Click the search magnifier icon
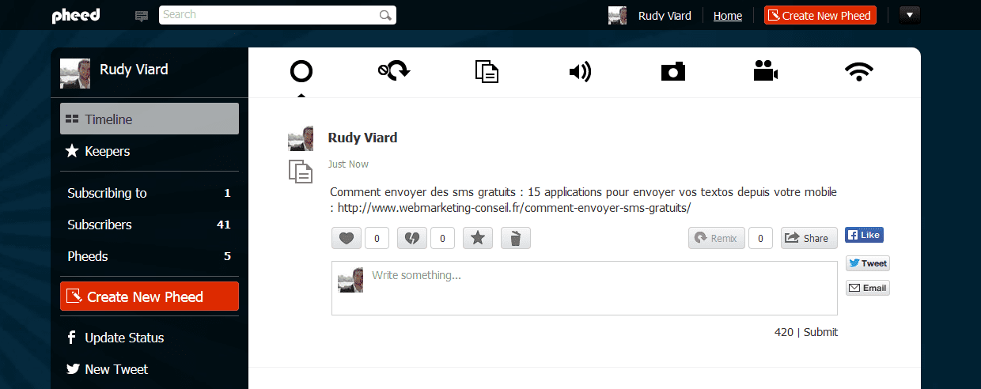This screenshot has height=389, width=981. pyautogui.click(x=385, y=15)
